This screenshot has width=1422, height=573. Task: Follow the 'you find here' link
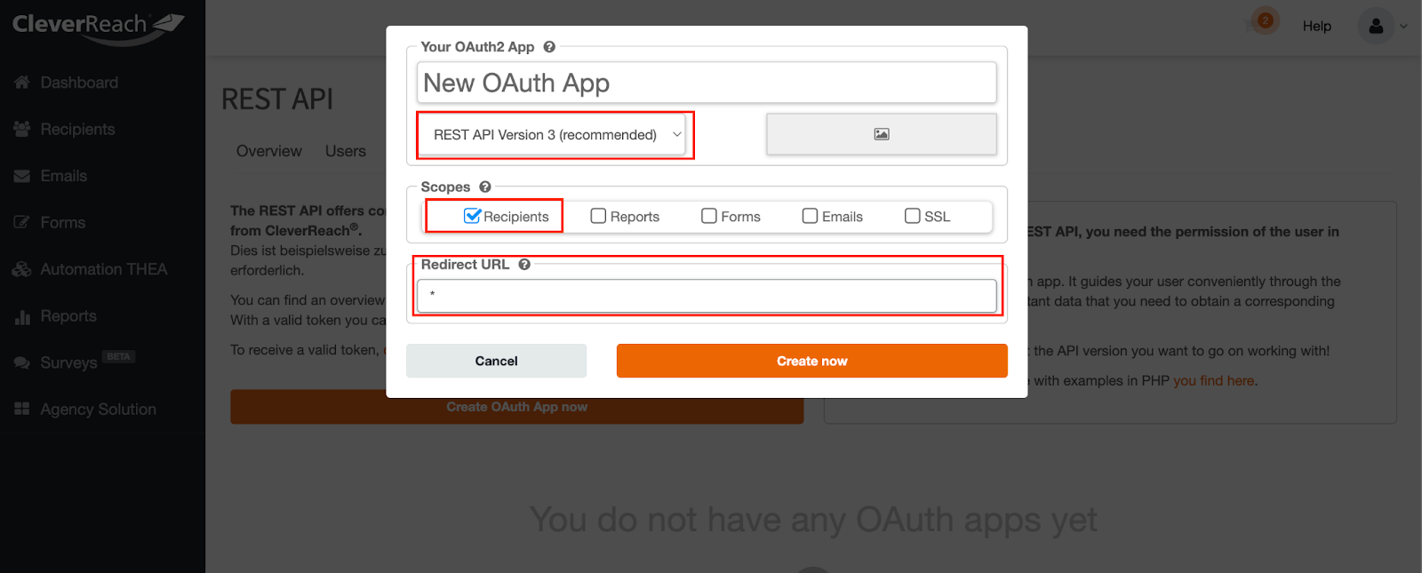tap(1214, 380)
